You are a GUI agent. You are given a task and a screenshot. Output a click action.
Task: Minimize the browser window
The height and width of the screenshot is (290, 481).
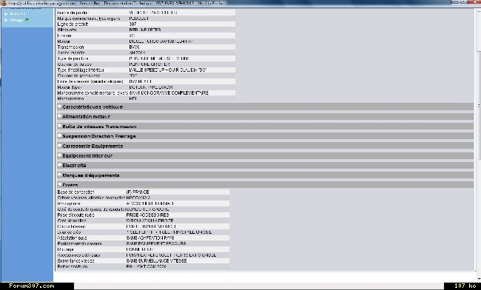tap(456, 1)
